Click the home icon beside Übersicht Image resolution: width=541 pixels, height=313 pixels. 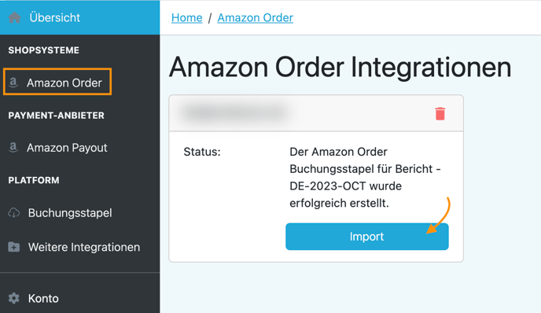coord(14,17)
